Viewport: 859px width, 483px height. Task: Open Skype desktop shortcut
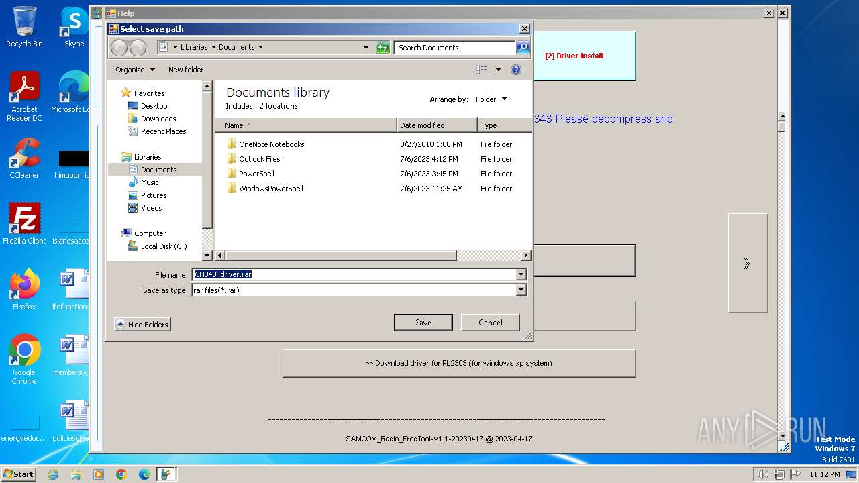(x=74, y=27)
